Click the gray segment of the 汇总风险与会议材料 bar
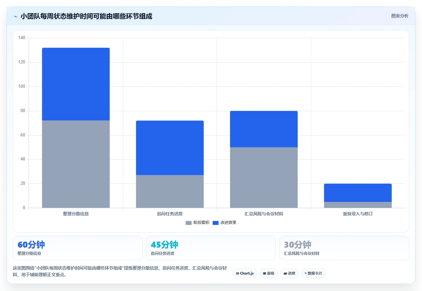This screenshot has width=422, height=291. [x=264, y=178]
